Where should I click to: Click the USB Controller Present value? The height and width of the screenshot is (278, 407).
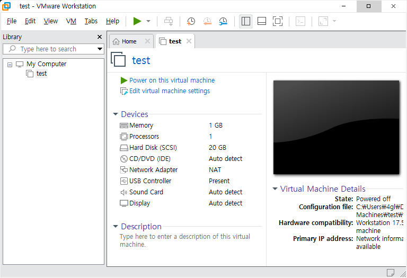(219, 181)
